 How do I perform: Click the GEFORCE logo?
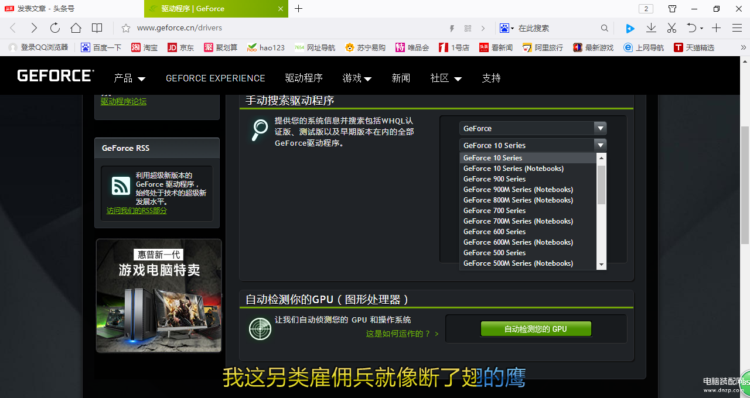tap(56, 76)
